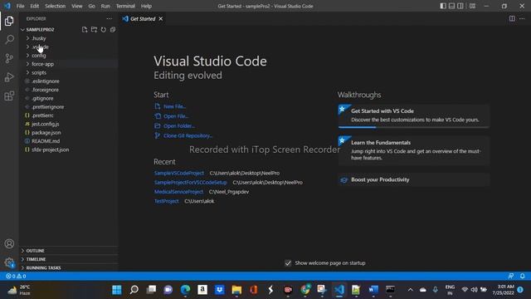Open the Source Control view
Image resolution: width=531 pixels, height=299 pixels.
tap(9, 58)
